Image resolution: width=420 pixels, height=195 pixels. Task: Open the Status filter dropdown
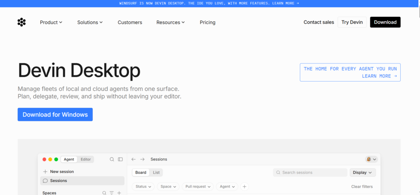click(x=143, y=187)
